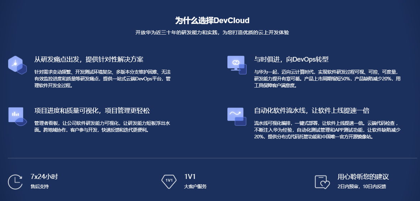This screenshot has height=201, width=420.
Task: Click the 大客户服务 text
Action: point(195,186)
